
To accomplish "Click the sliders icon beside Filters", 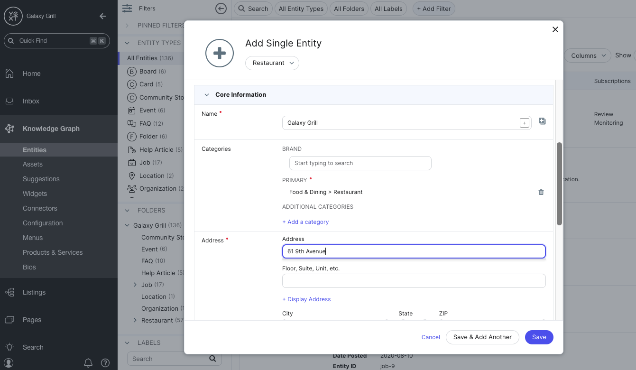I will 127,8.
